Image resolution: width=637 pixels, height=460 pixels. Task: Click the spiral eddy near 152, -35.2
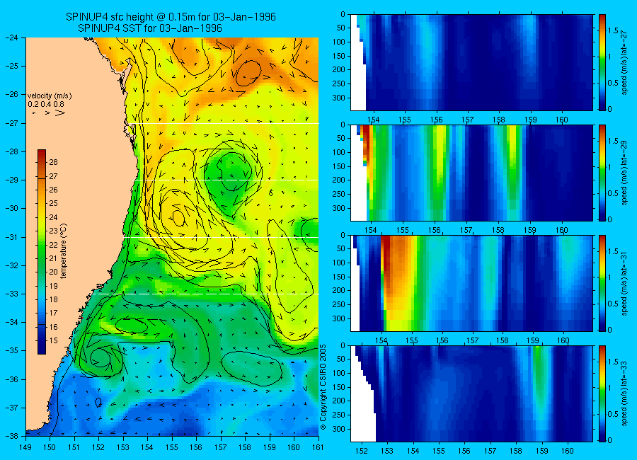[98, 357]
